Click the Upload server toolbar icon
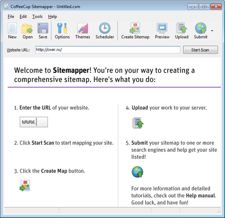This screenshot has height=218, width=225. coord(181,31)
